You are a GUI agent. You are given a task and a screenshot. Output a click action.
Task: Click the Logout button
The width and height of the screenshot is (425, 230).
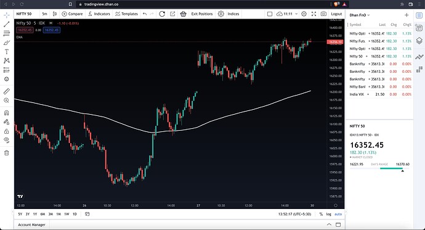point(336,14)
